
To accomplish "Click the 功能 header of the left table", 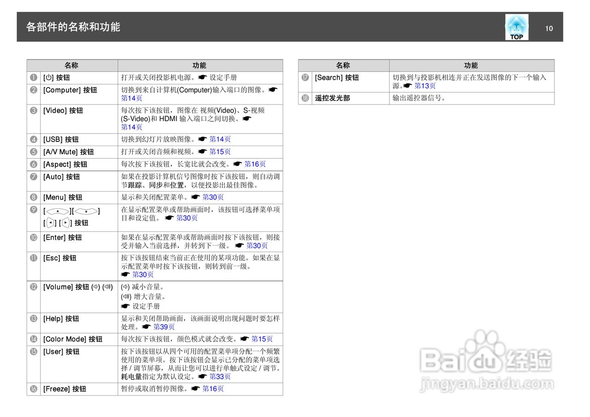I will point(200,65).
